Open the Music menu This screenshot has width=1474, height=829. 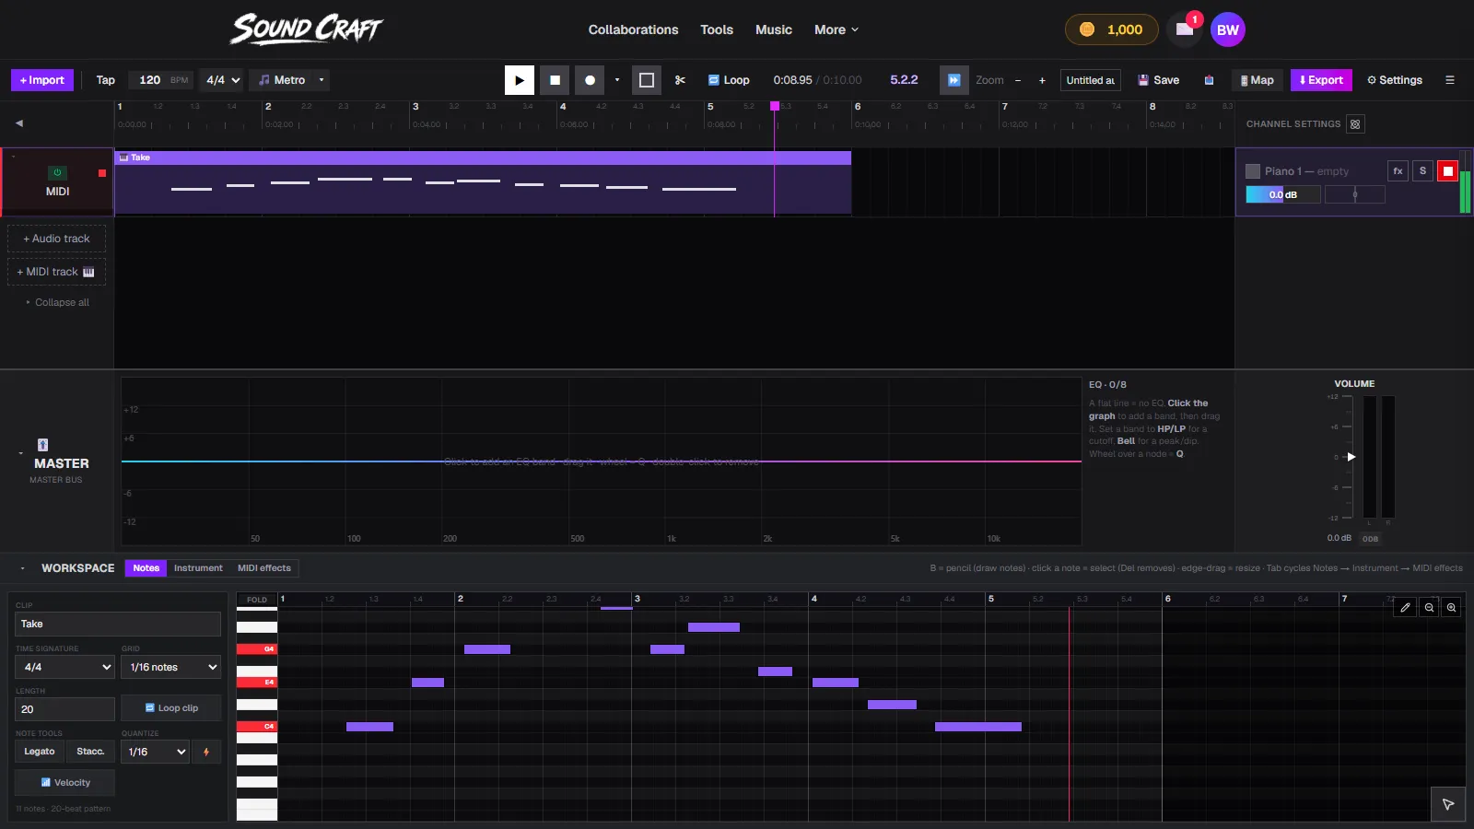[x=774, y=29]
